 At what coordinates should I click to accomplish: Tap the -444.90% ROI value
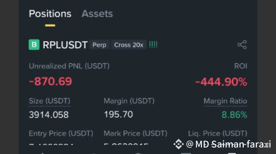(x=221, y=82)
